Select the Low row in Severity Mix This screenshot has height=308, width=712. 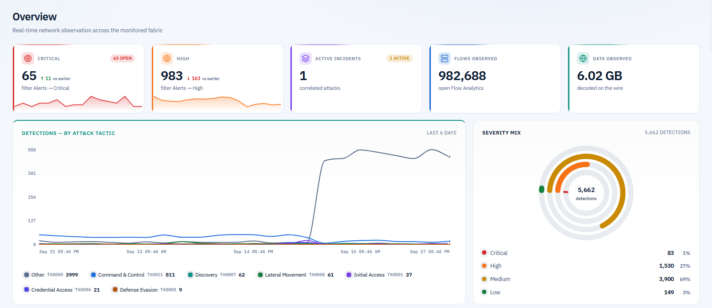coord(586,293)
